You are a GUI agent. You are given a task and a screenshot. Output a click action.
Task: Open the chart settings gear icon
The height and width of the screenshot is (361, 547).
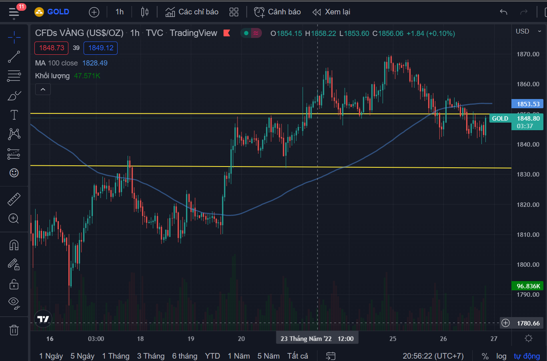[528, 339]
